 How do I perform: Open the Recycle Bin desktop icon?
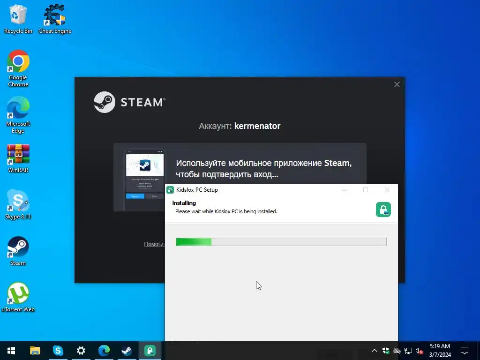18,18
